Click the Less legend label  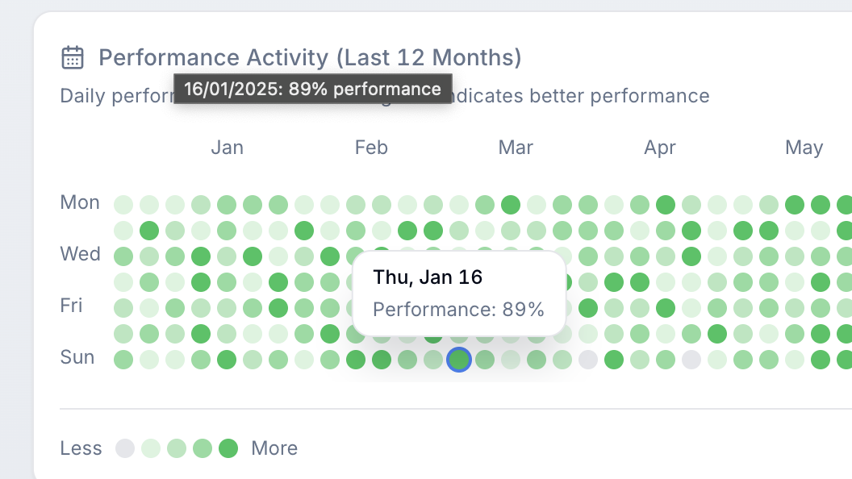pyautogui.click(x=81, y=448)
